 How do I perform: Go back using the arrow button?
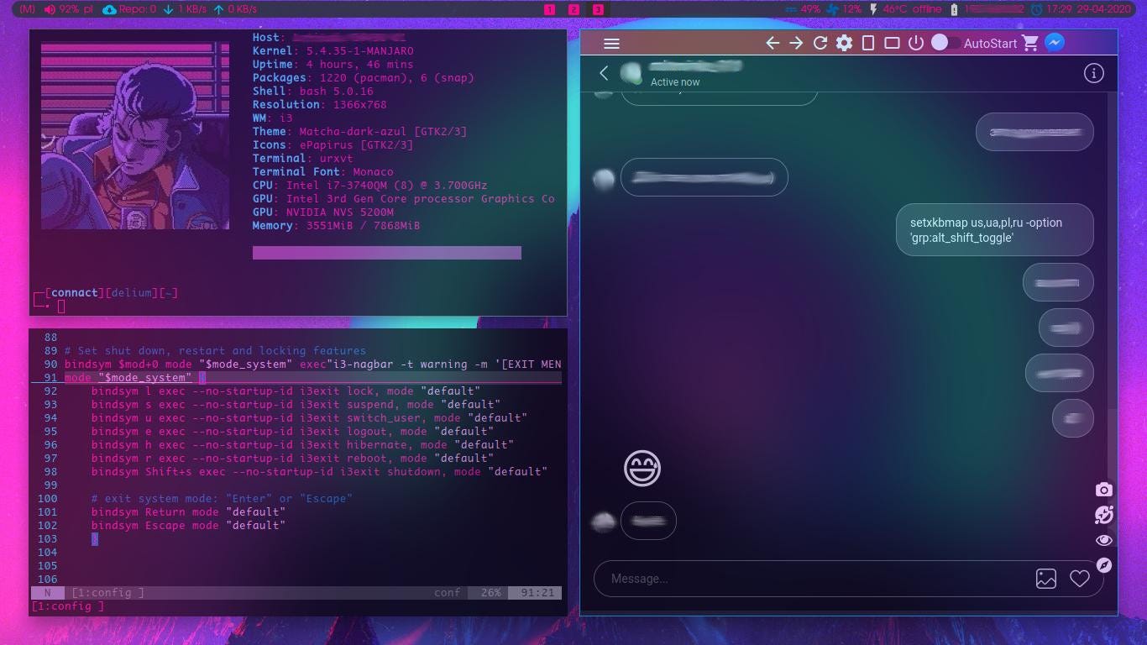coord(772,43)
